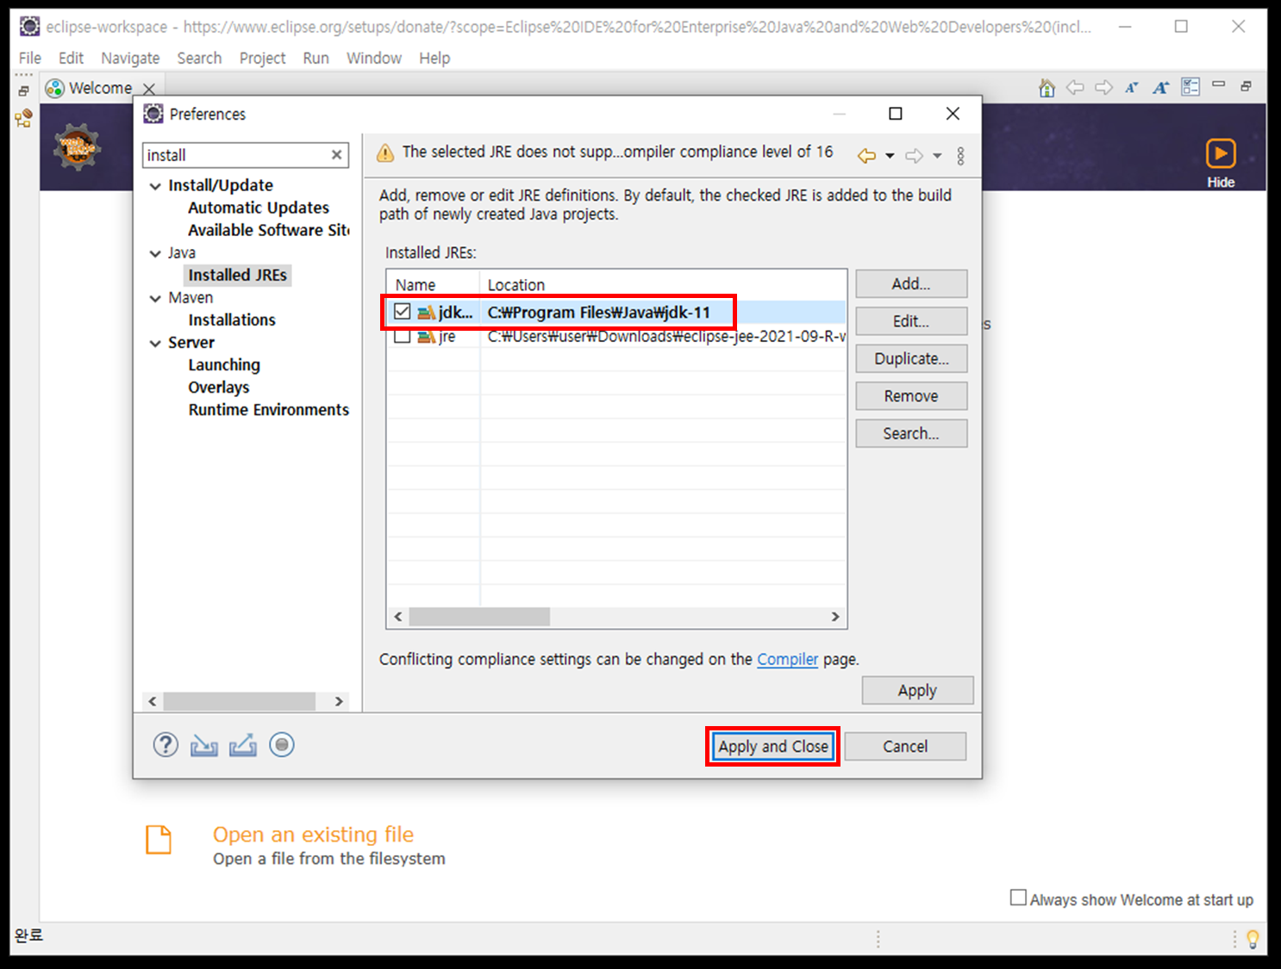Viewport: 1281px width, 969px height.
Task: Click the Search... button
Action: 911,433
